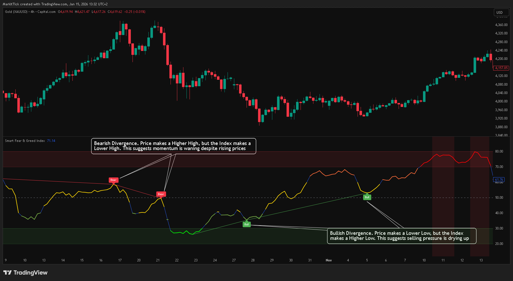The width and height of the screenshot is (513, 281).
Task: Click the 3,920.00 price axis label
Action: [x=501, y=118]
